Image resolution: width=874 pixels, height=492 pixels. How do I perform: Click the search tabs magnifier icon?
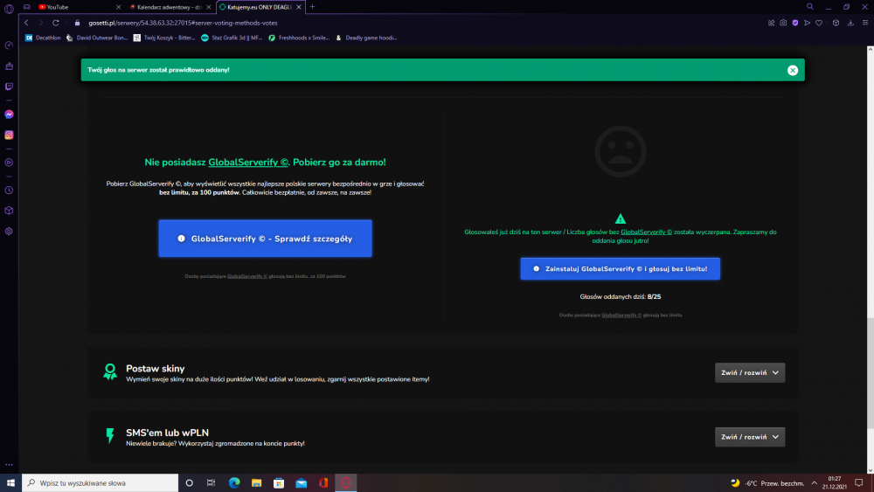click(x=810, y=7)
